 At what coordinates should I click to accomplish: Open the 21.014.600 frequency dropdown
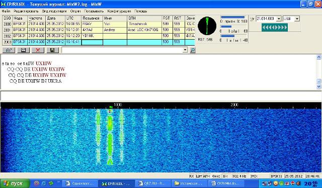click(x=279, y=19)
